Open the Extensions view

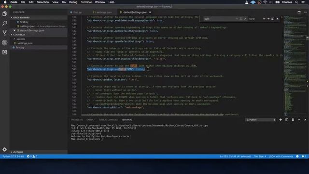[4, 52]
